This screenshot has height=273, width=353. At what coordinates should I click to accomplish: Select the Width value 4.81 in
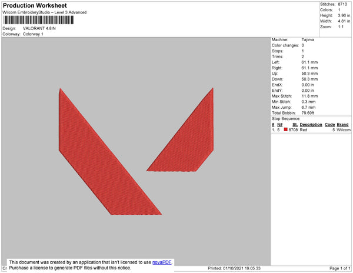344,21
